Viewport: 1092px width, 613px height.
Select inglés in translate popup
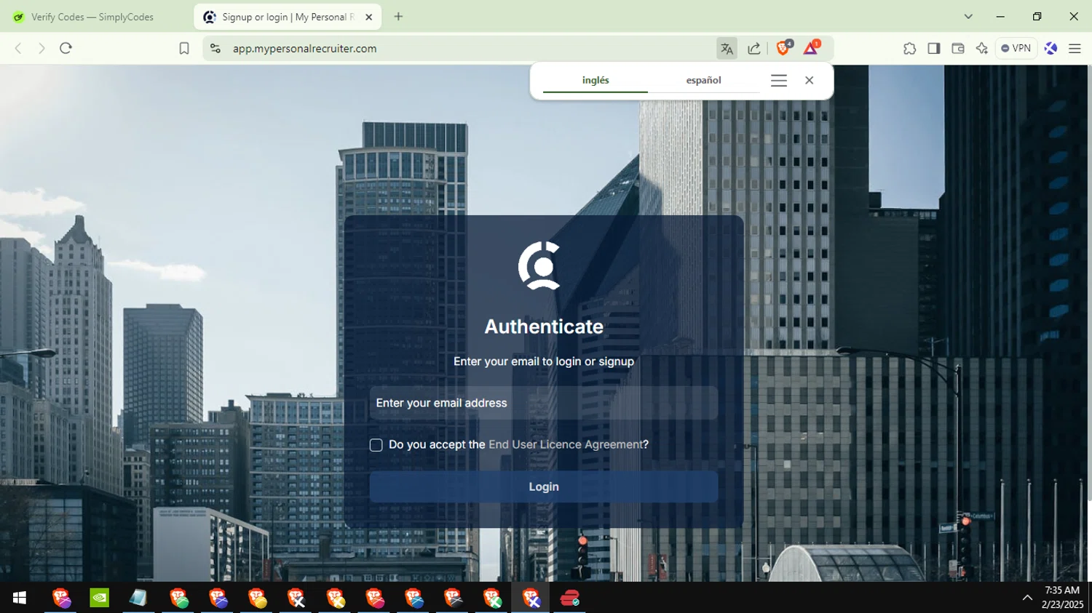(596, 80)
